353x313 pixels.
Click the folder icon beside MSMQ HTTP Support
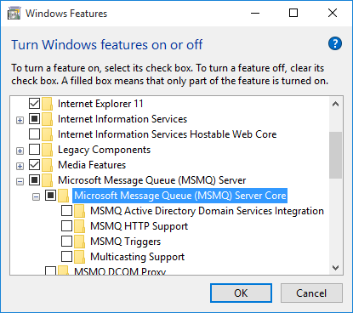(80, 226)
